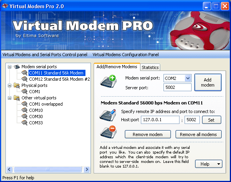Select COM11 Standard 56k Modem in tree
231x182 pixels.
coord(57,73)
